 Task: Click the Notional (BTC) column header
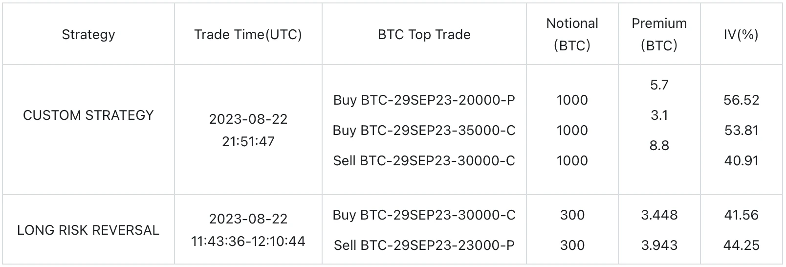coord(572,34)
